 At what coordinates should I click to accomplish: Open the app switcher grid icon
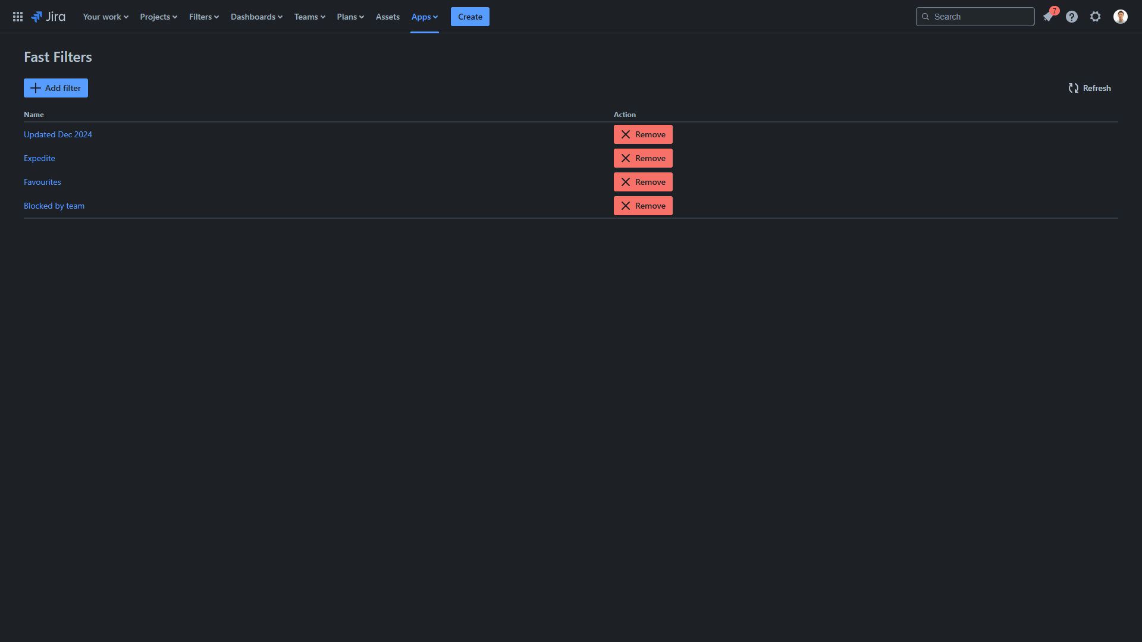(x=18, y=17)
